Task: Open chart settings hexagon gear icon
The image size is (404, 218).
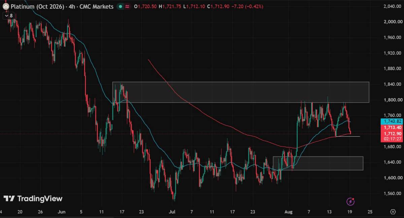Action: click(x=393, y=212)
